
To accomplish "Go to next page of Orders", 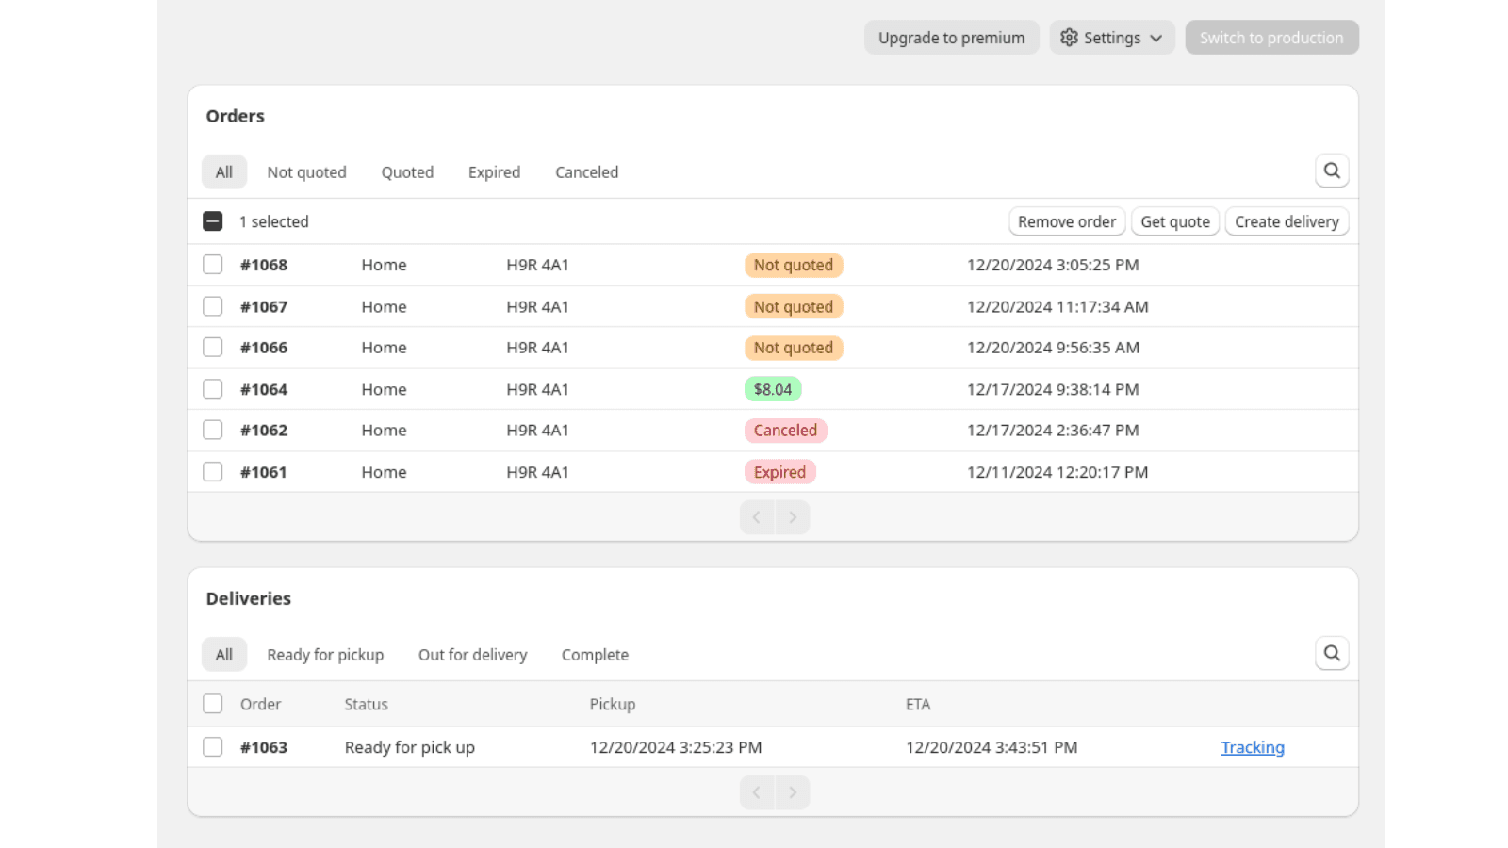I will coord(793,517).
